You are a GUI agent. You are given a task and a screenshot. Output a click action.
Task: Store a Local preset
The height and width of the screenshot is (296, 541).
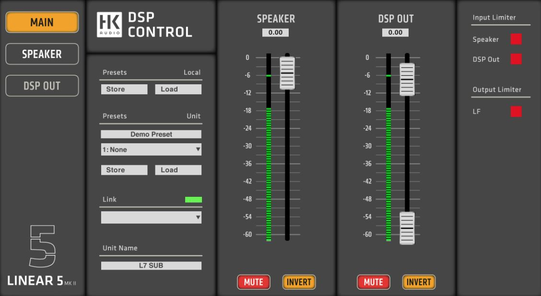124,89
